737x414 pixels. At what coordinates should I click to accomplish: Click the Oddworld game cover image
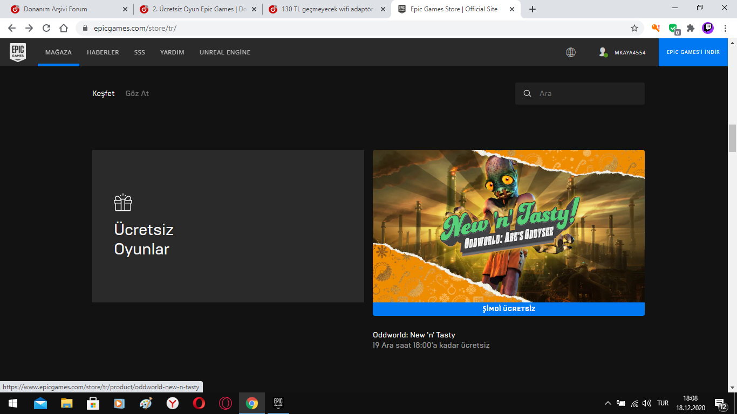(x=509, y=226)
